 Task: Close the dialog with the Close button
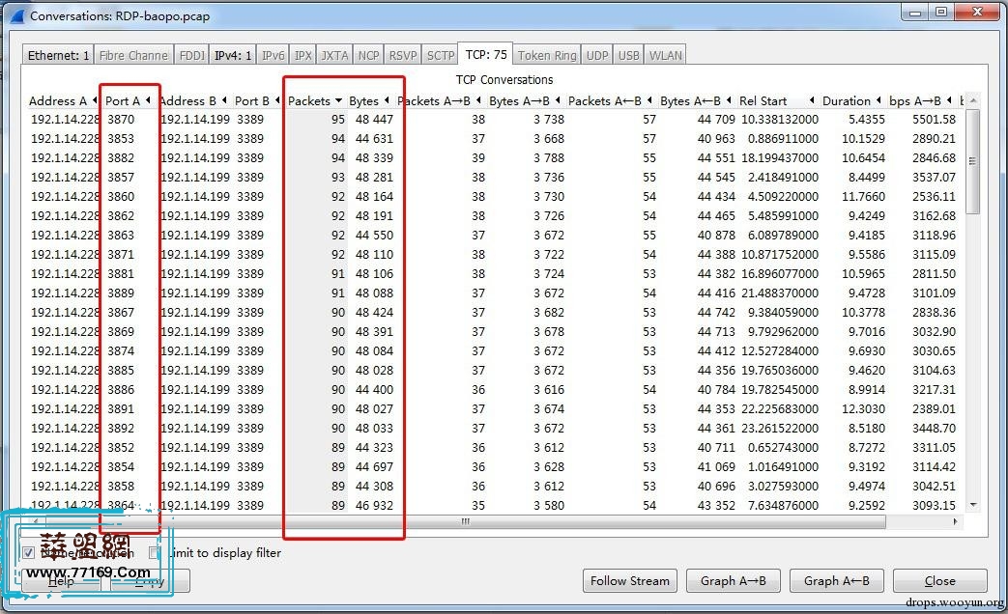939,580
